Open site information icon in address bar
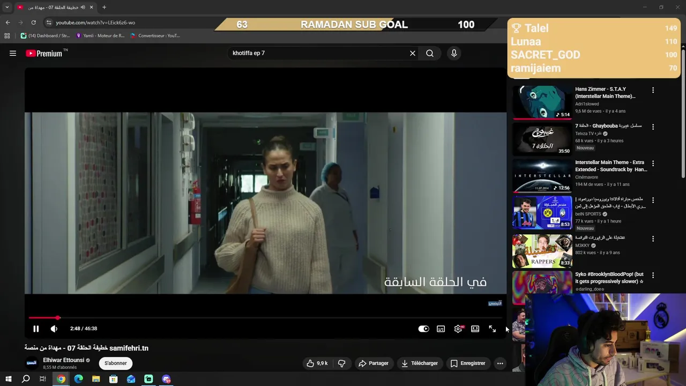The image size is (686, 386). tap(49, 23)
